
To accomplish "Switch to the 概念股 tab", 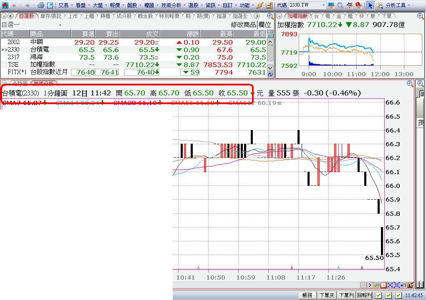I will point(145,16).
